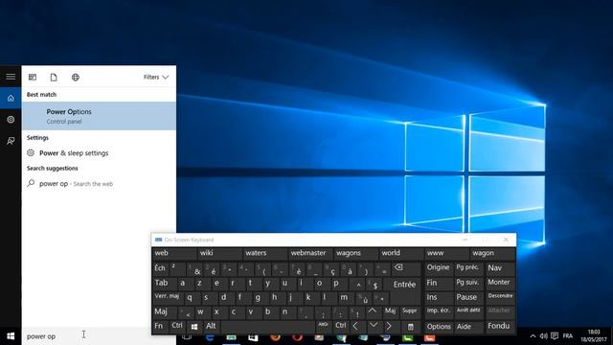Viewport: 613px width, 345px height.
Task: Open Power Options best match result
Action: [x=99, y=116]
